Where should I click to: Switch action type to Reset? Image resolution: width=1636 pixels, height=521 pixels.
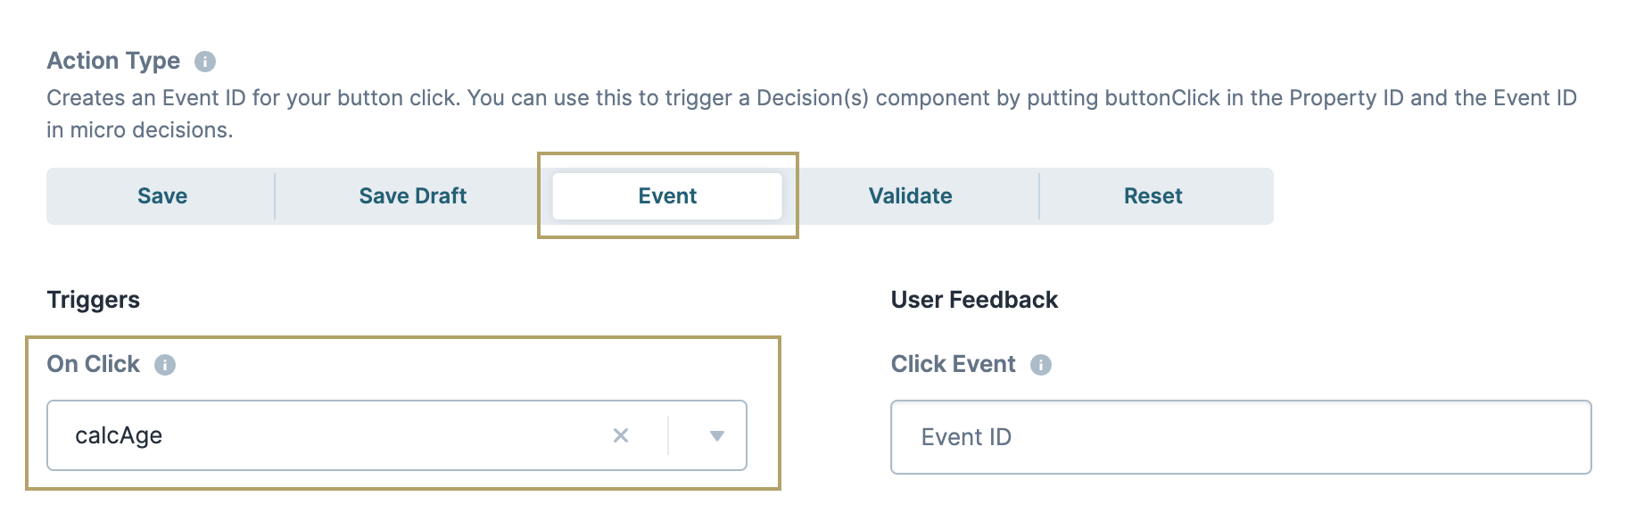(x=1153, y=196)
